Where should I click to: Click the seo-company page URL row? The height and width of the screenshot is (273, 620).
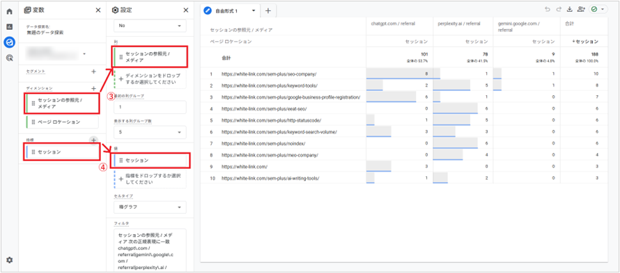(x=269, y=74)
